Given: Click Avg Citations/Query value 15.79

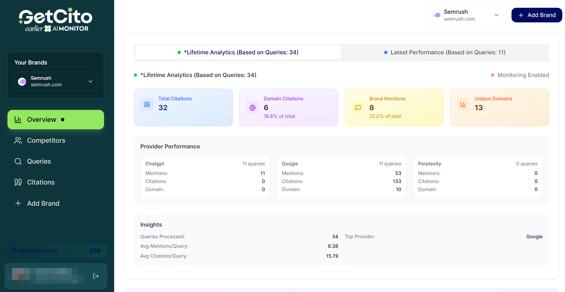Looking at the screenshot, I should (x=332, y=256).
